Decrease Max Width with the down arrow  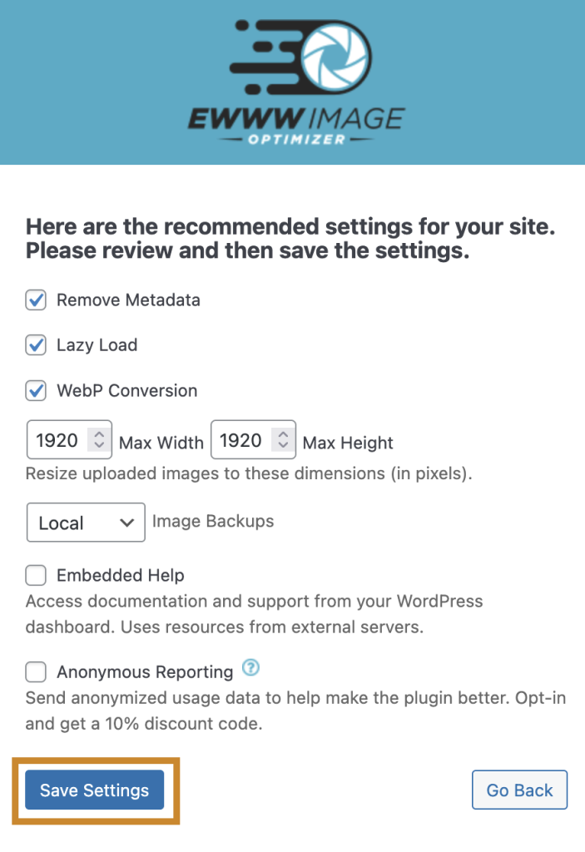99,446
